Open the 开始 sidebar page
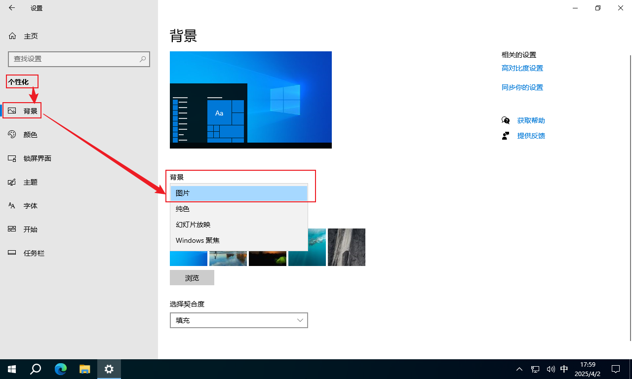This screenshot has width=632, height=379. 79,229
